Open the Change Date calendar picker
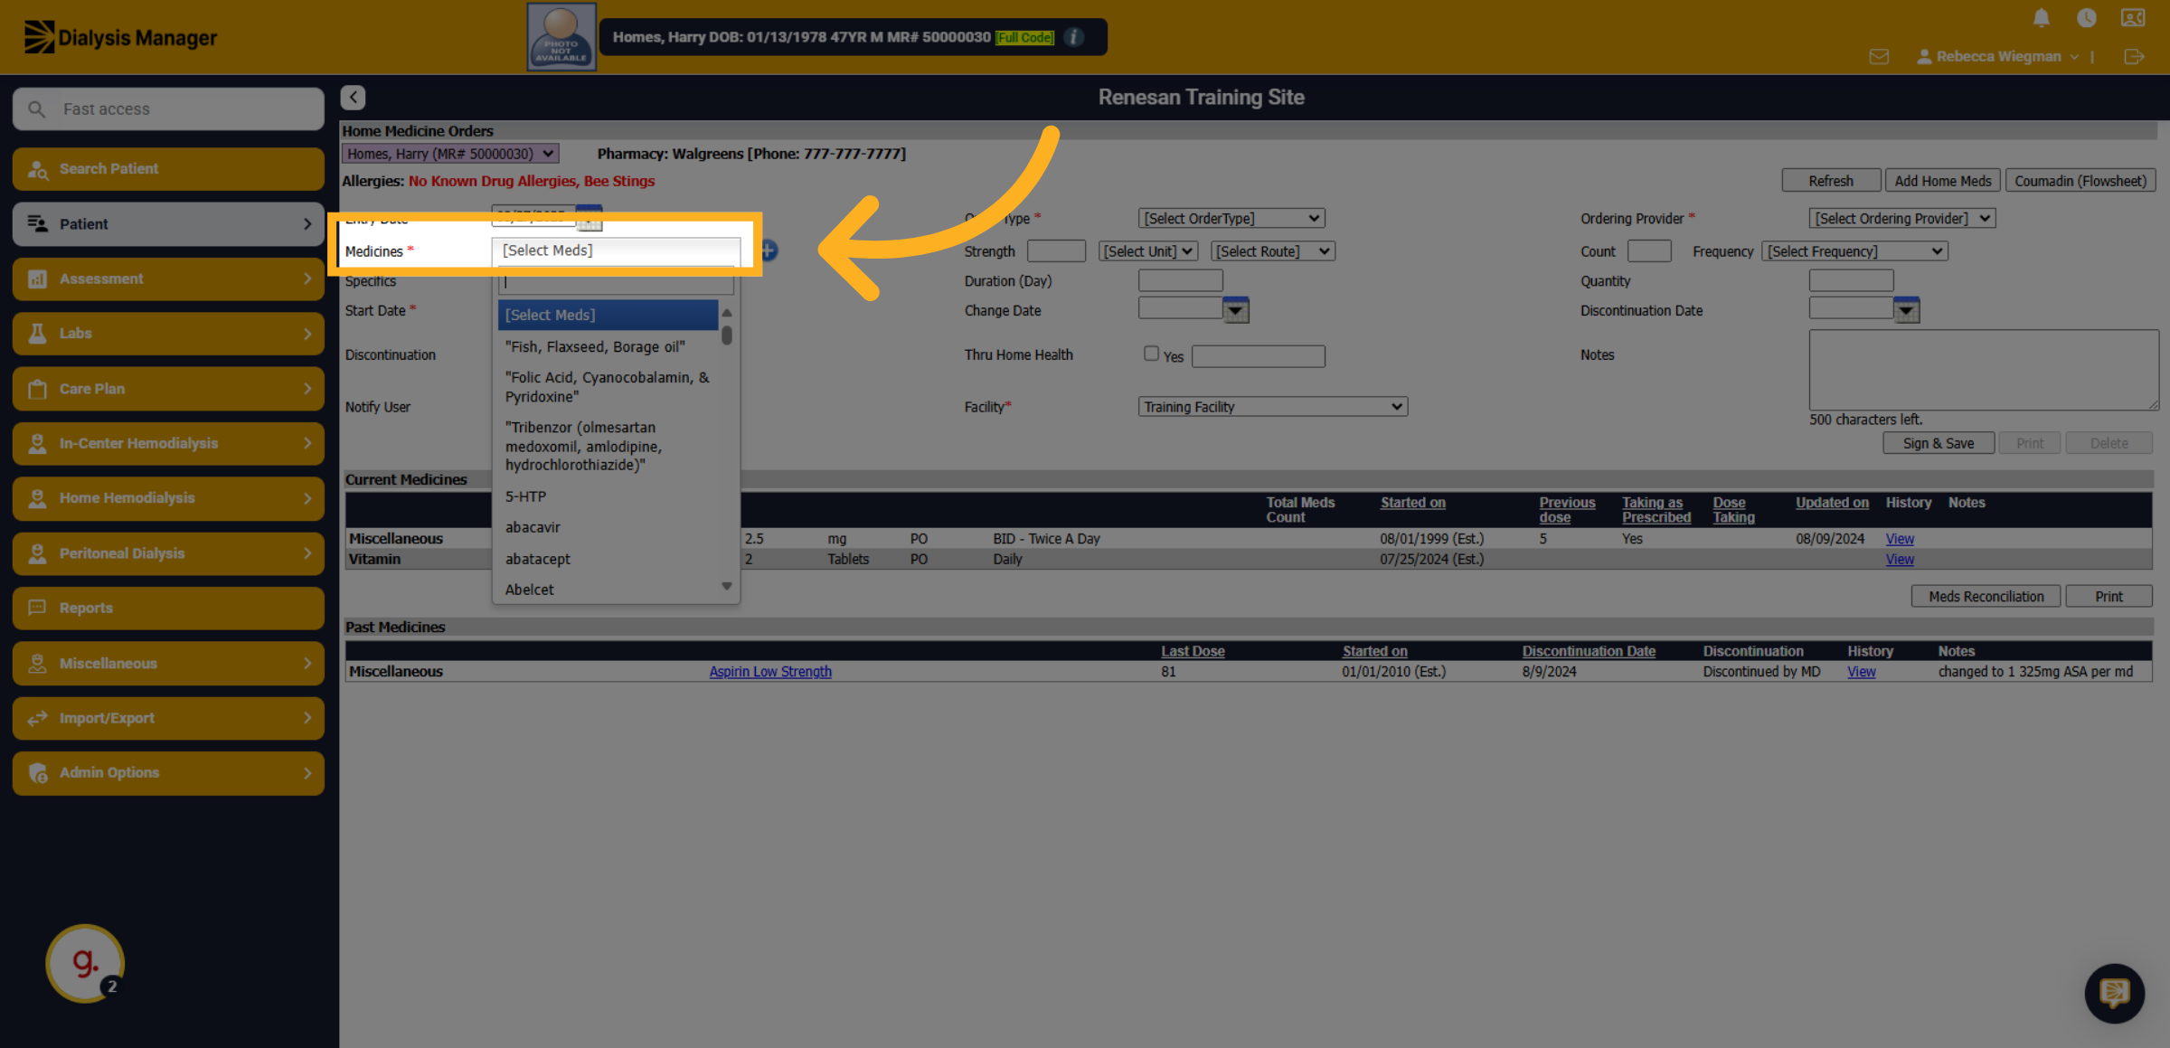The image size is (2170, 1048). (x=1236, y=310)
